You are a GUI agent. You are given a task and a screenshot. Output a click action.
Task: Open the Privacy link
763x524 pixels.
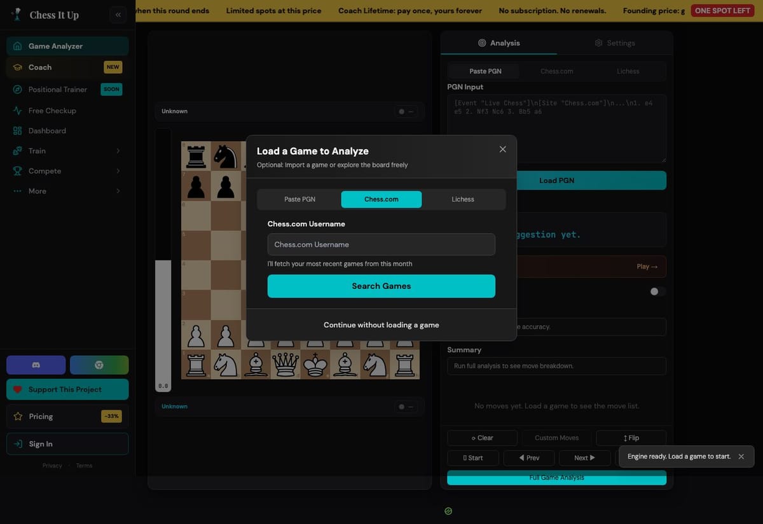52,466
